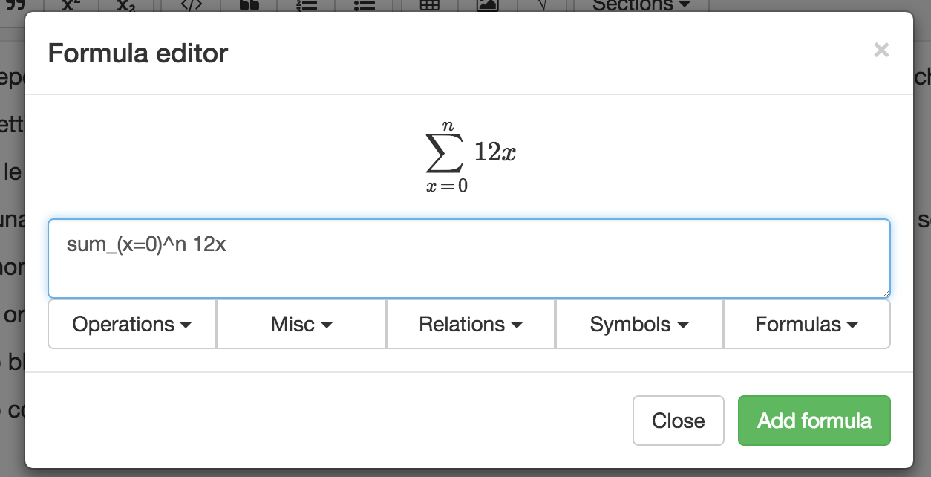931x477 pixels.
Task: Click the textarea resize handle corner
Action: [x=886, y=293]
